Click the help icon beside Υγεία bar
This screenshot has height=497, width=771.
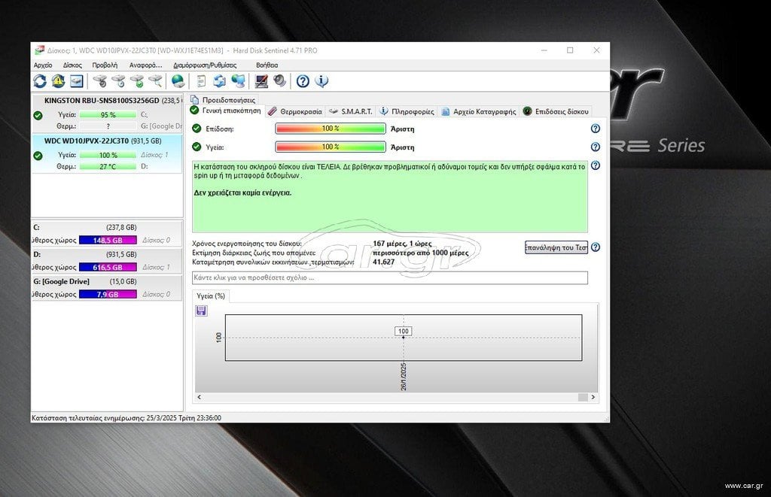pyautogui.click(x=596, y=147)
